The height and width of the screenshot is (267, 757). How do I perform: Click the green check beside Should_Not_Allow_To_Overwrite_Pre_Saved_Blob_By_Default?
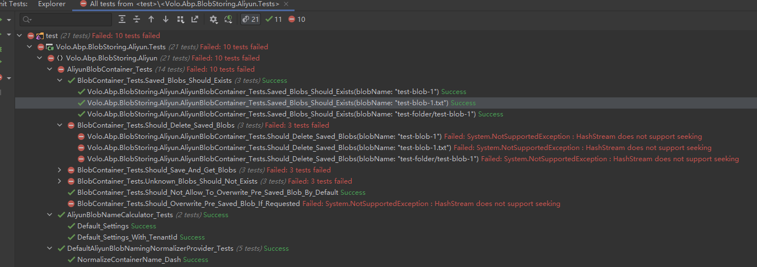(x=71, y=193)
